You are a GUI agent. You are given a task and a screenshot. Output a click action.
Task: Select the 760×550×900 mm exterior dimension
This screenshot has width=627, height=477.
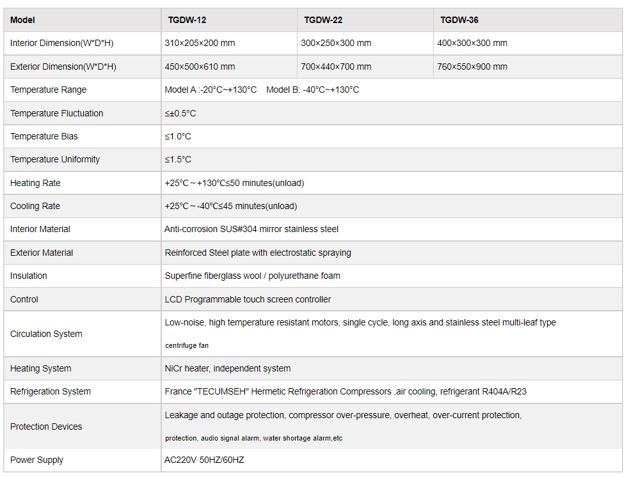pos(472,66)
